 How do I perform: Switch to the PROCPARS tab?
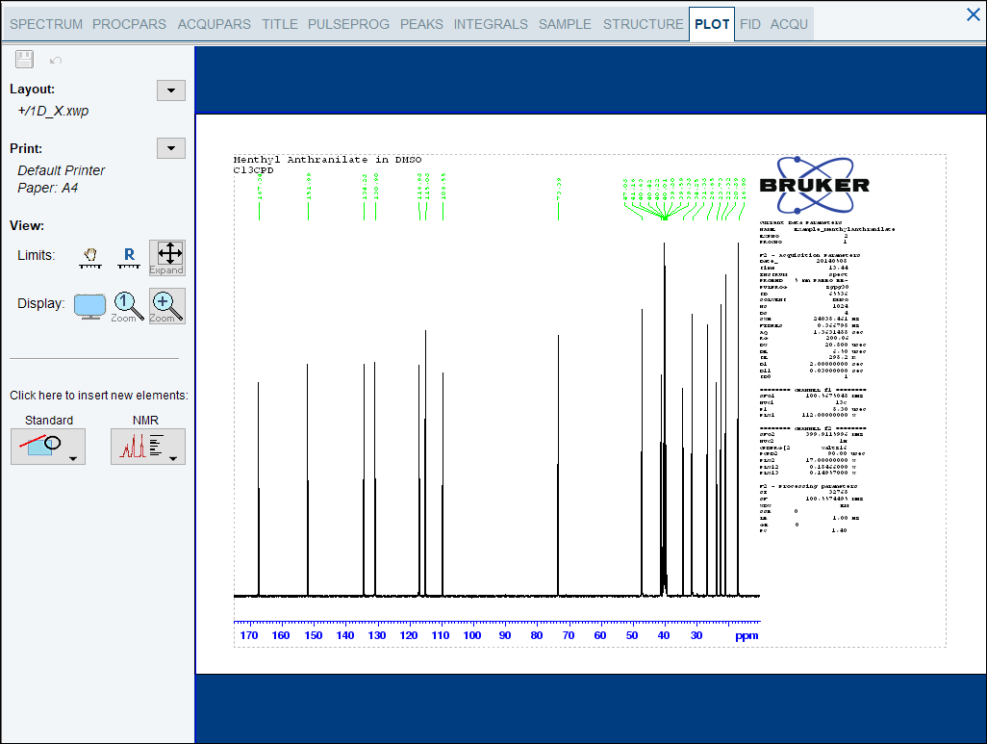pos(129,25)
